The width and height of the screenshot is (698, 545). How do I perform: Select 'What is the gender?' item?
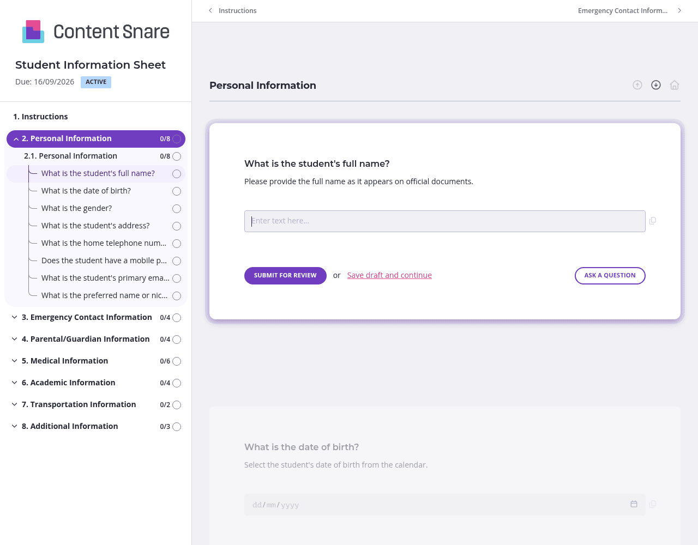(x=77, y=208)
